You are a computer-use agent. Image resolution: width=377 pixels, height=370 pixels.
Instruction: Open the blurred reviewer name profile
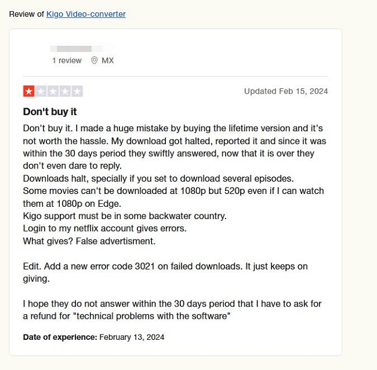pyautogui.click(x=77, y=49)
